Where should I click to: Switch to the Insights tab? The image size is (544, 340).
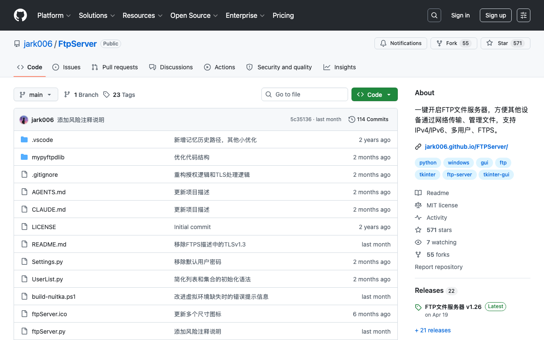pyautogui.click(x=340, y=67)
